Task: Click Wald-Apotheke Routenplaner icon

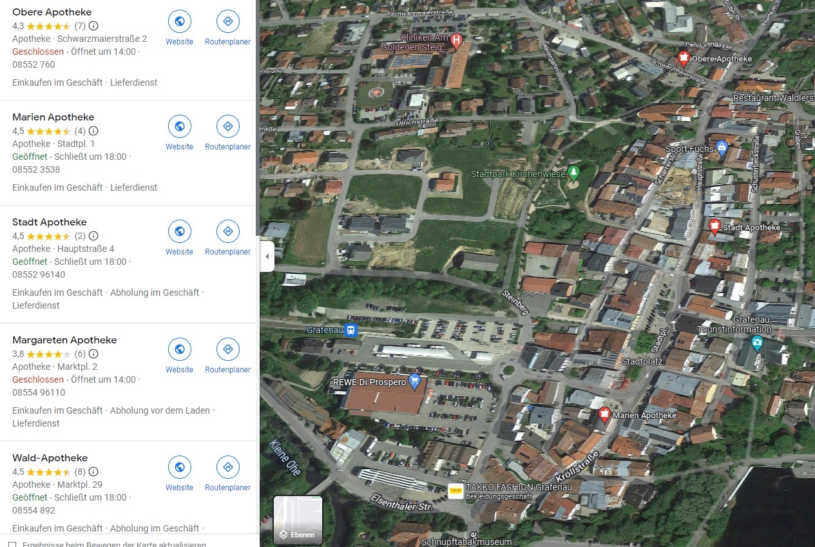Action: pyautogui.click(x=227, y=467)
